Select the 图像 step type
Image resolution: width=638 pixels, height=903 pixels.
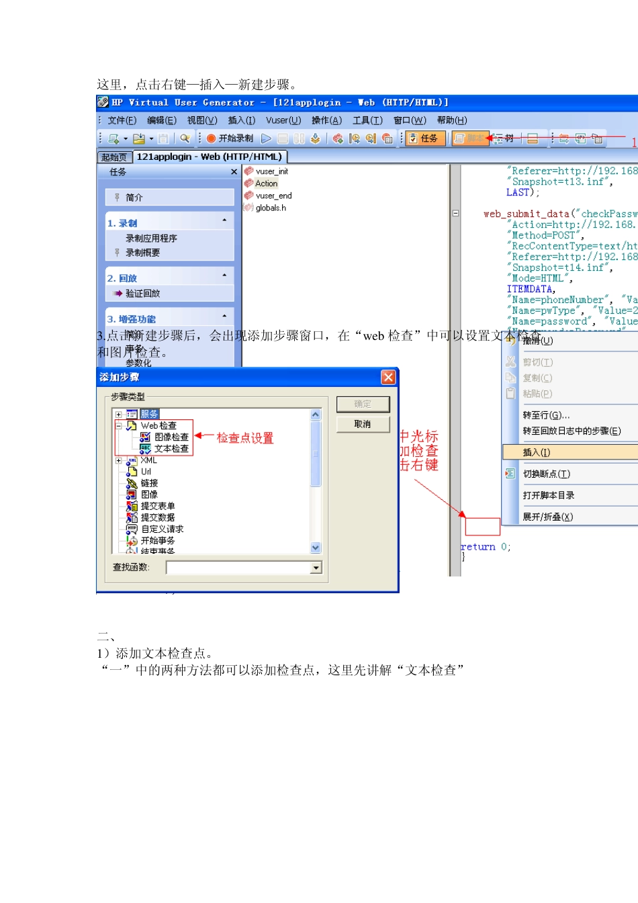point(149,494)
